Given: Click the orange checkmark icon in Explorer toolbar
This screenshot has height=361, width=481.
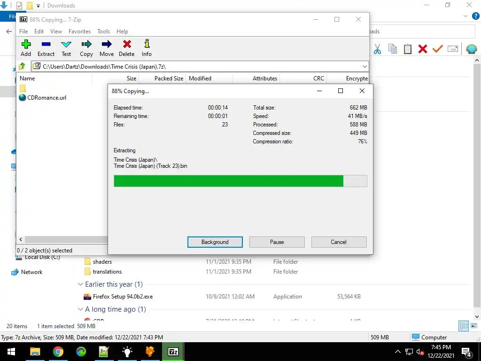Looking at the screenshot, I should tap(437, 49).
